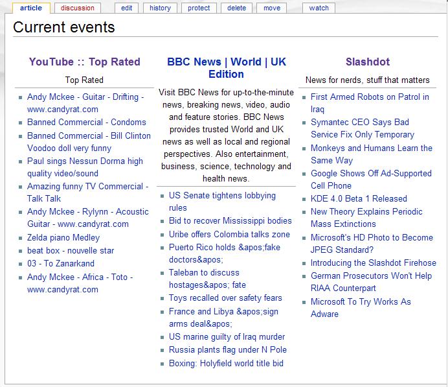Image resolution: width=448 pixels, height=387 pixels.
Task: Add page via watch tab
Action: [319, 8]
